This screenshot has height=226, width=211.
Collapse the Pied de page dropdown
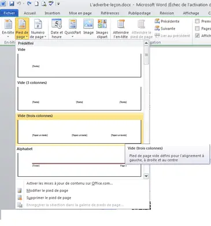(x=22, y=28)
